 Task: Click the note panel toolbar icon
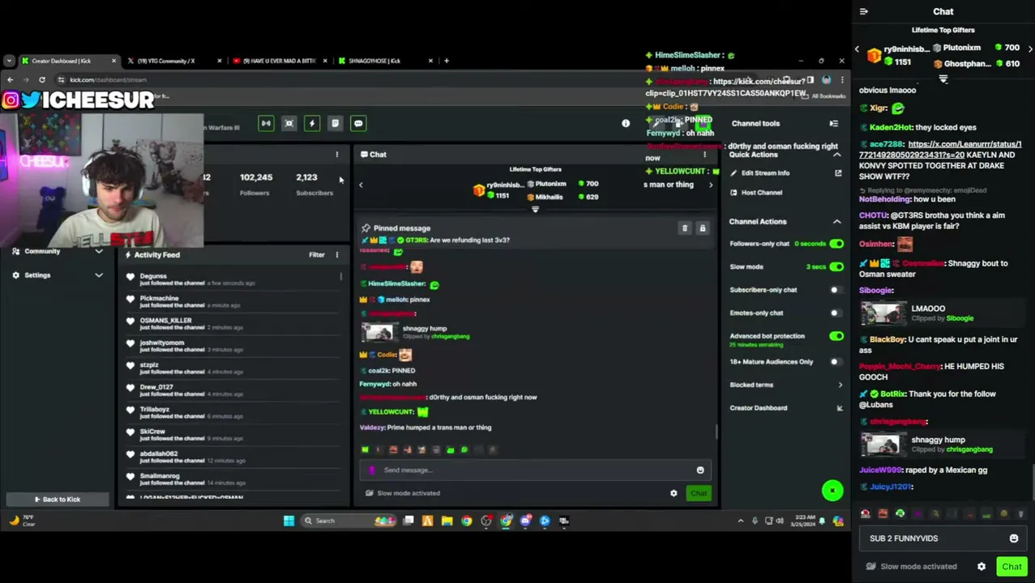(x=335, y=123)
